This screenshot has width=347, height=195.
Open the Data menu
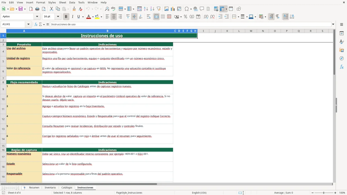[x=72, y=2]
